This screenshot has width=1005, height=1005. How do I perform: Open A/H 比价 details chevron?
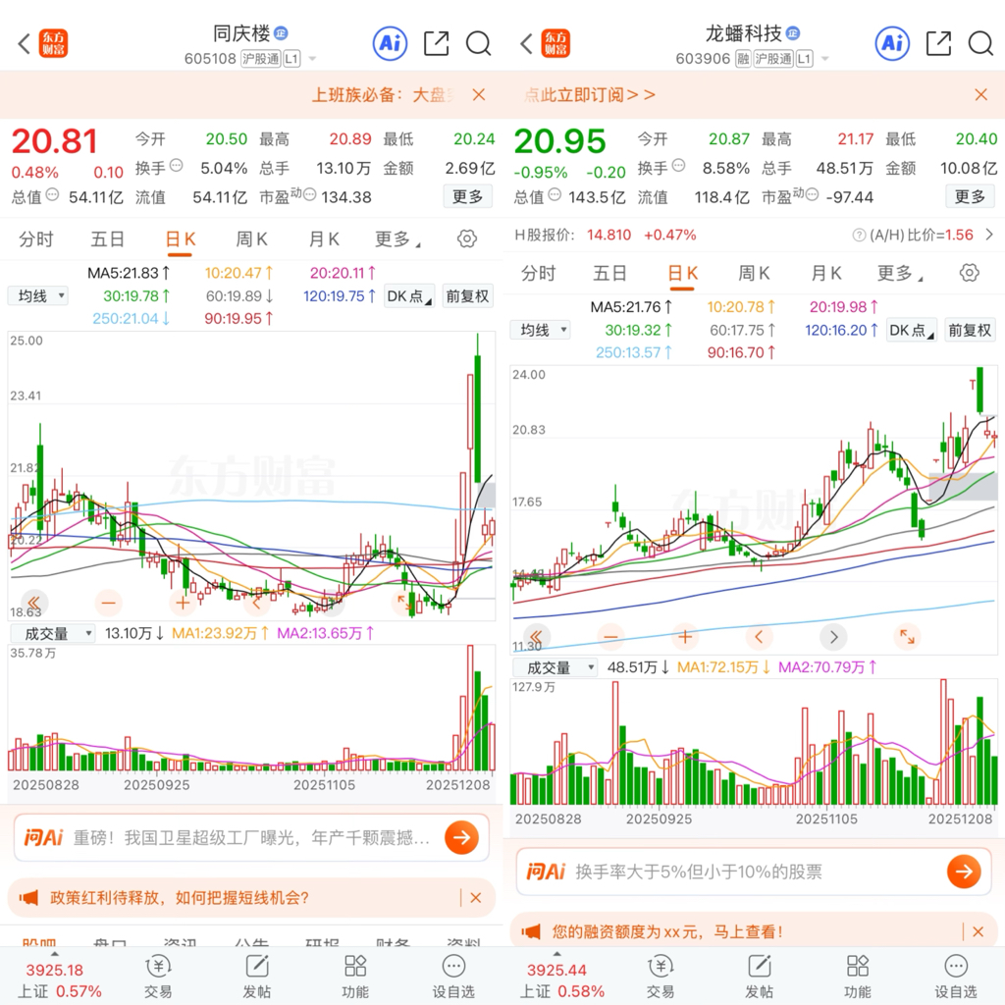[x=989, y=235]
